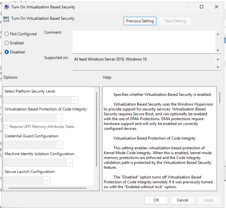Click the Comment box scroll down arrow
This screenshot has height=208, width=226.
(218, 50)
